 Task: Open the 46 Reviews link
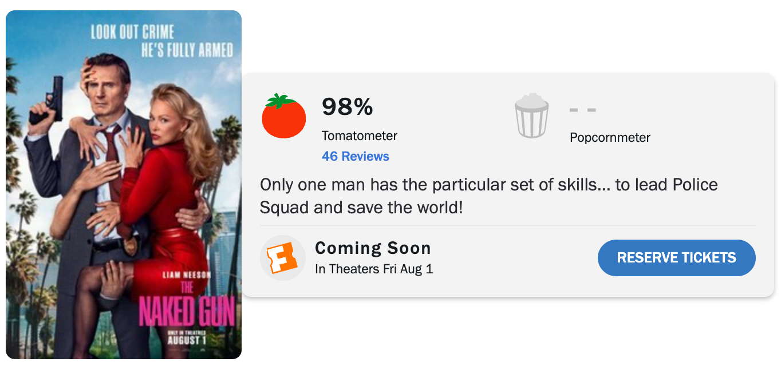(x=356, y=156)
